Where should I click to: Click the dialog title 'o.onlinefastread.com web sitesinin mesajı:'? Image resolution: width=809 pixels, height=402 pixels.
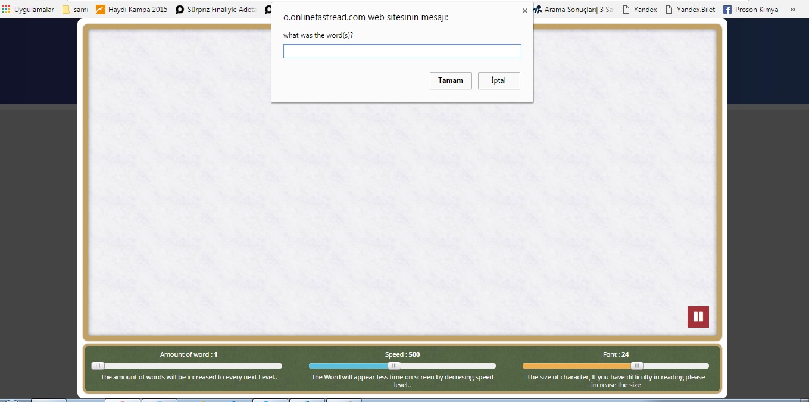366,17
